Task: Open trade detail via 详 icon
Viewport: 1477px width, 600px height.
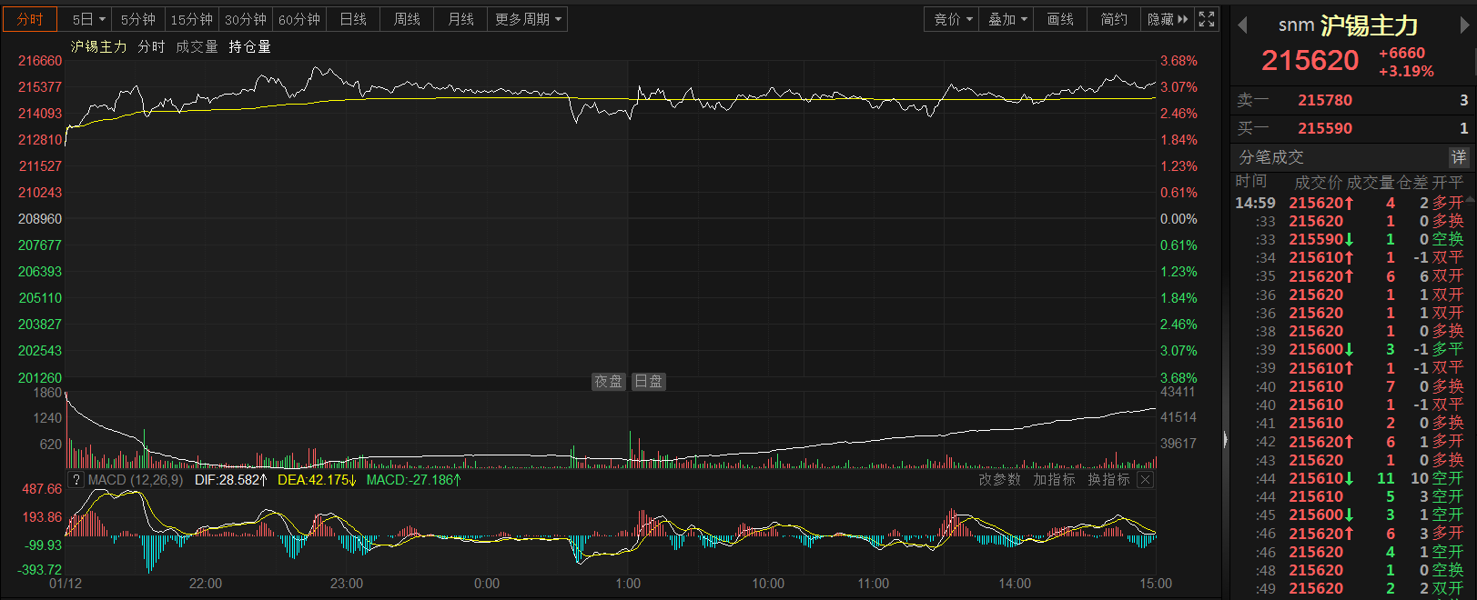Action: point(1459,157)
